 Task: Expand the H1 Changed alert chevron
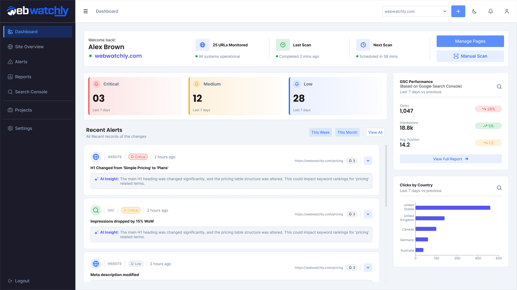(x=368, y=161)
